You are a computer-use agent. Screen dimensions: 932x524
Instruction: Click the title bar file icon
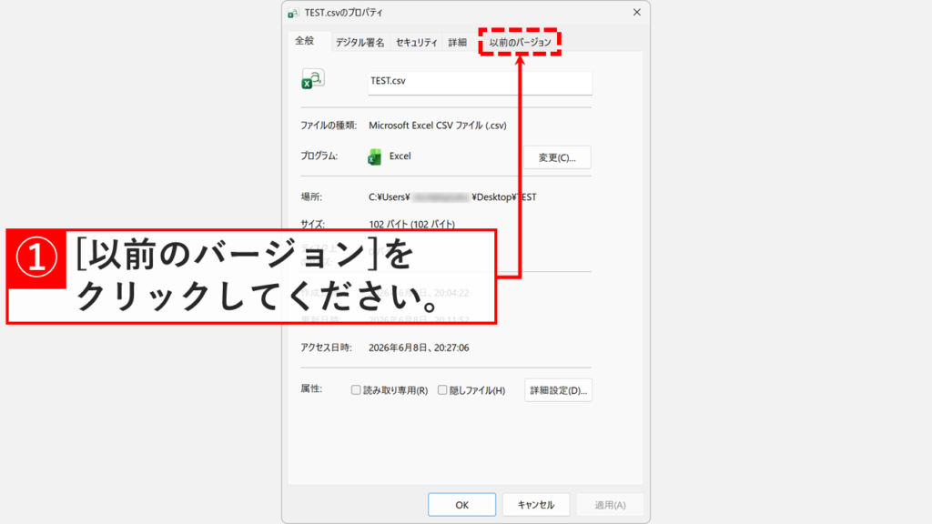(x=293, y=13)
